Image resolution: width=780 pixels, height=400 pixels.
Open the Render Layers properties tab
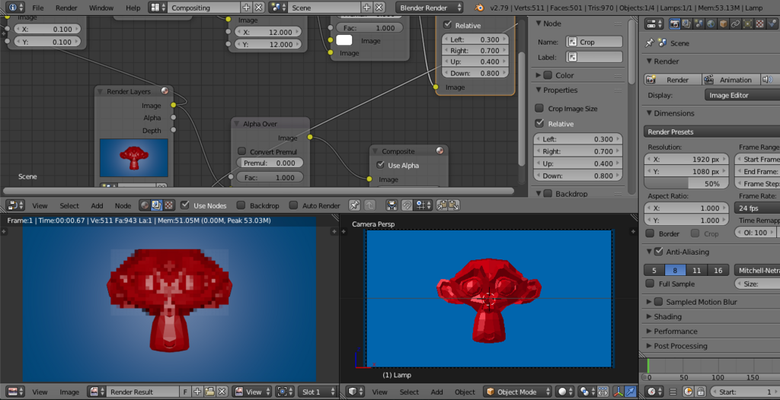pos(687,24)
